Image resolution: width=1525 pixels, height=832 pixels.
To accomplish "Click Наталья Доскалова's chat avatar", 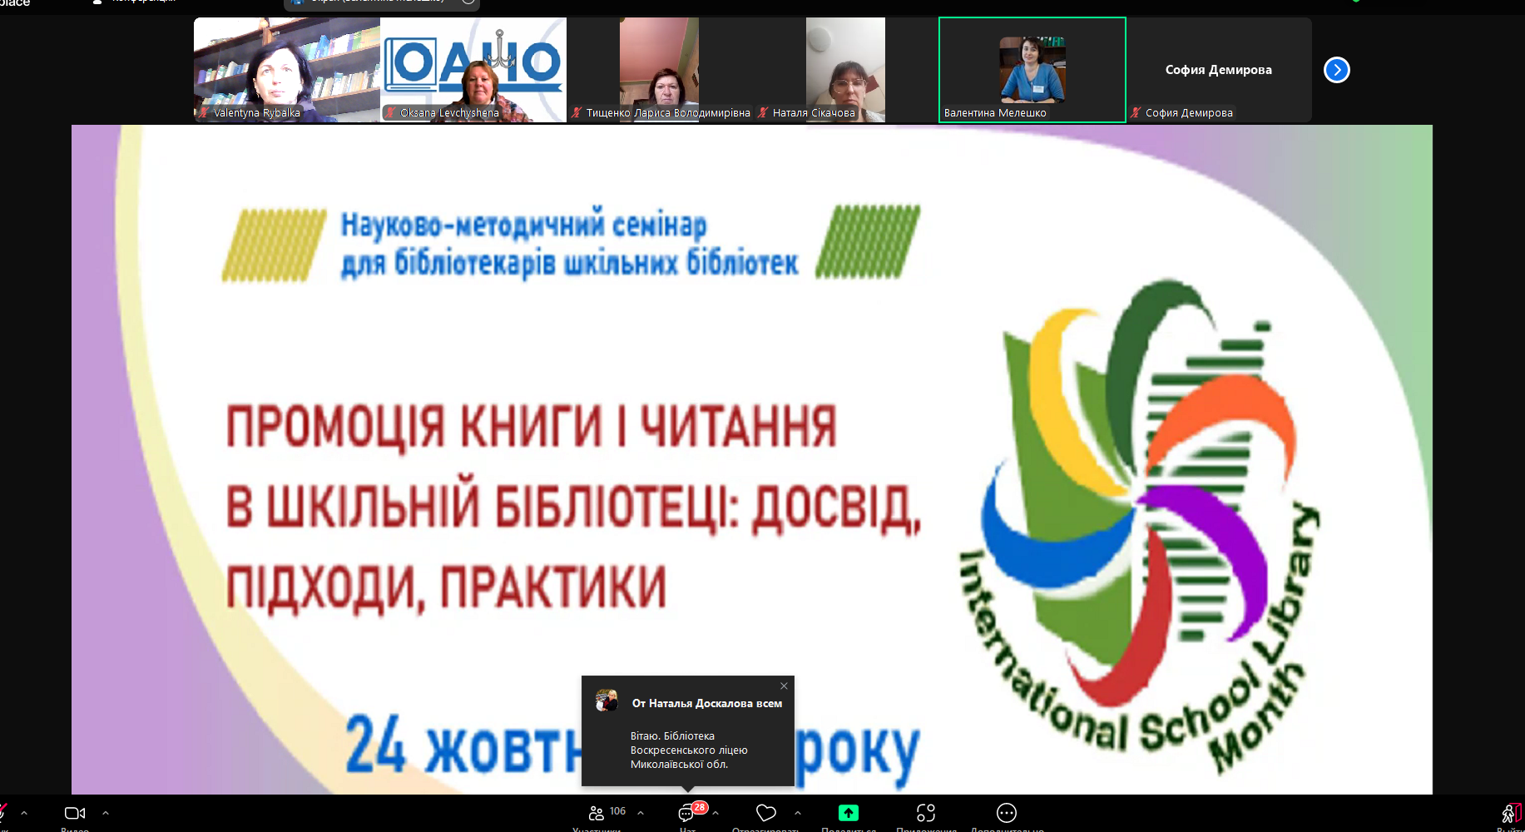I will click(607, 701).
